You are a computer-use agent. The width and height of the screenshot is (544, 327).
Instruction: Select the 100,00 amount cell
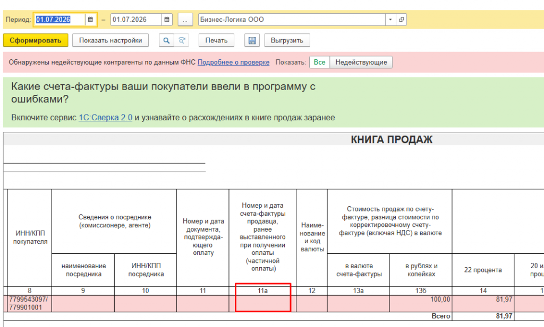click(x=421, y=304)
